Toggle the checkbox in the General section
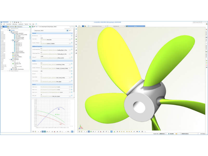Image resolution: width=208 pixels, height=156 pixels. point(41,36)
